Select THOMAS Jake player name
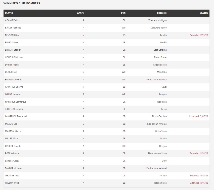Screen dimensions: 214x190 click(x=12, y=176)
